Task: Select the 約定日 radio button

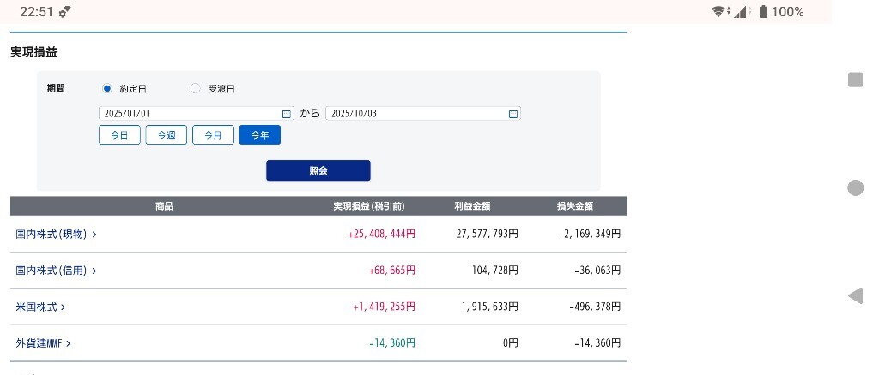Action: coord(107,88)
